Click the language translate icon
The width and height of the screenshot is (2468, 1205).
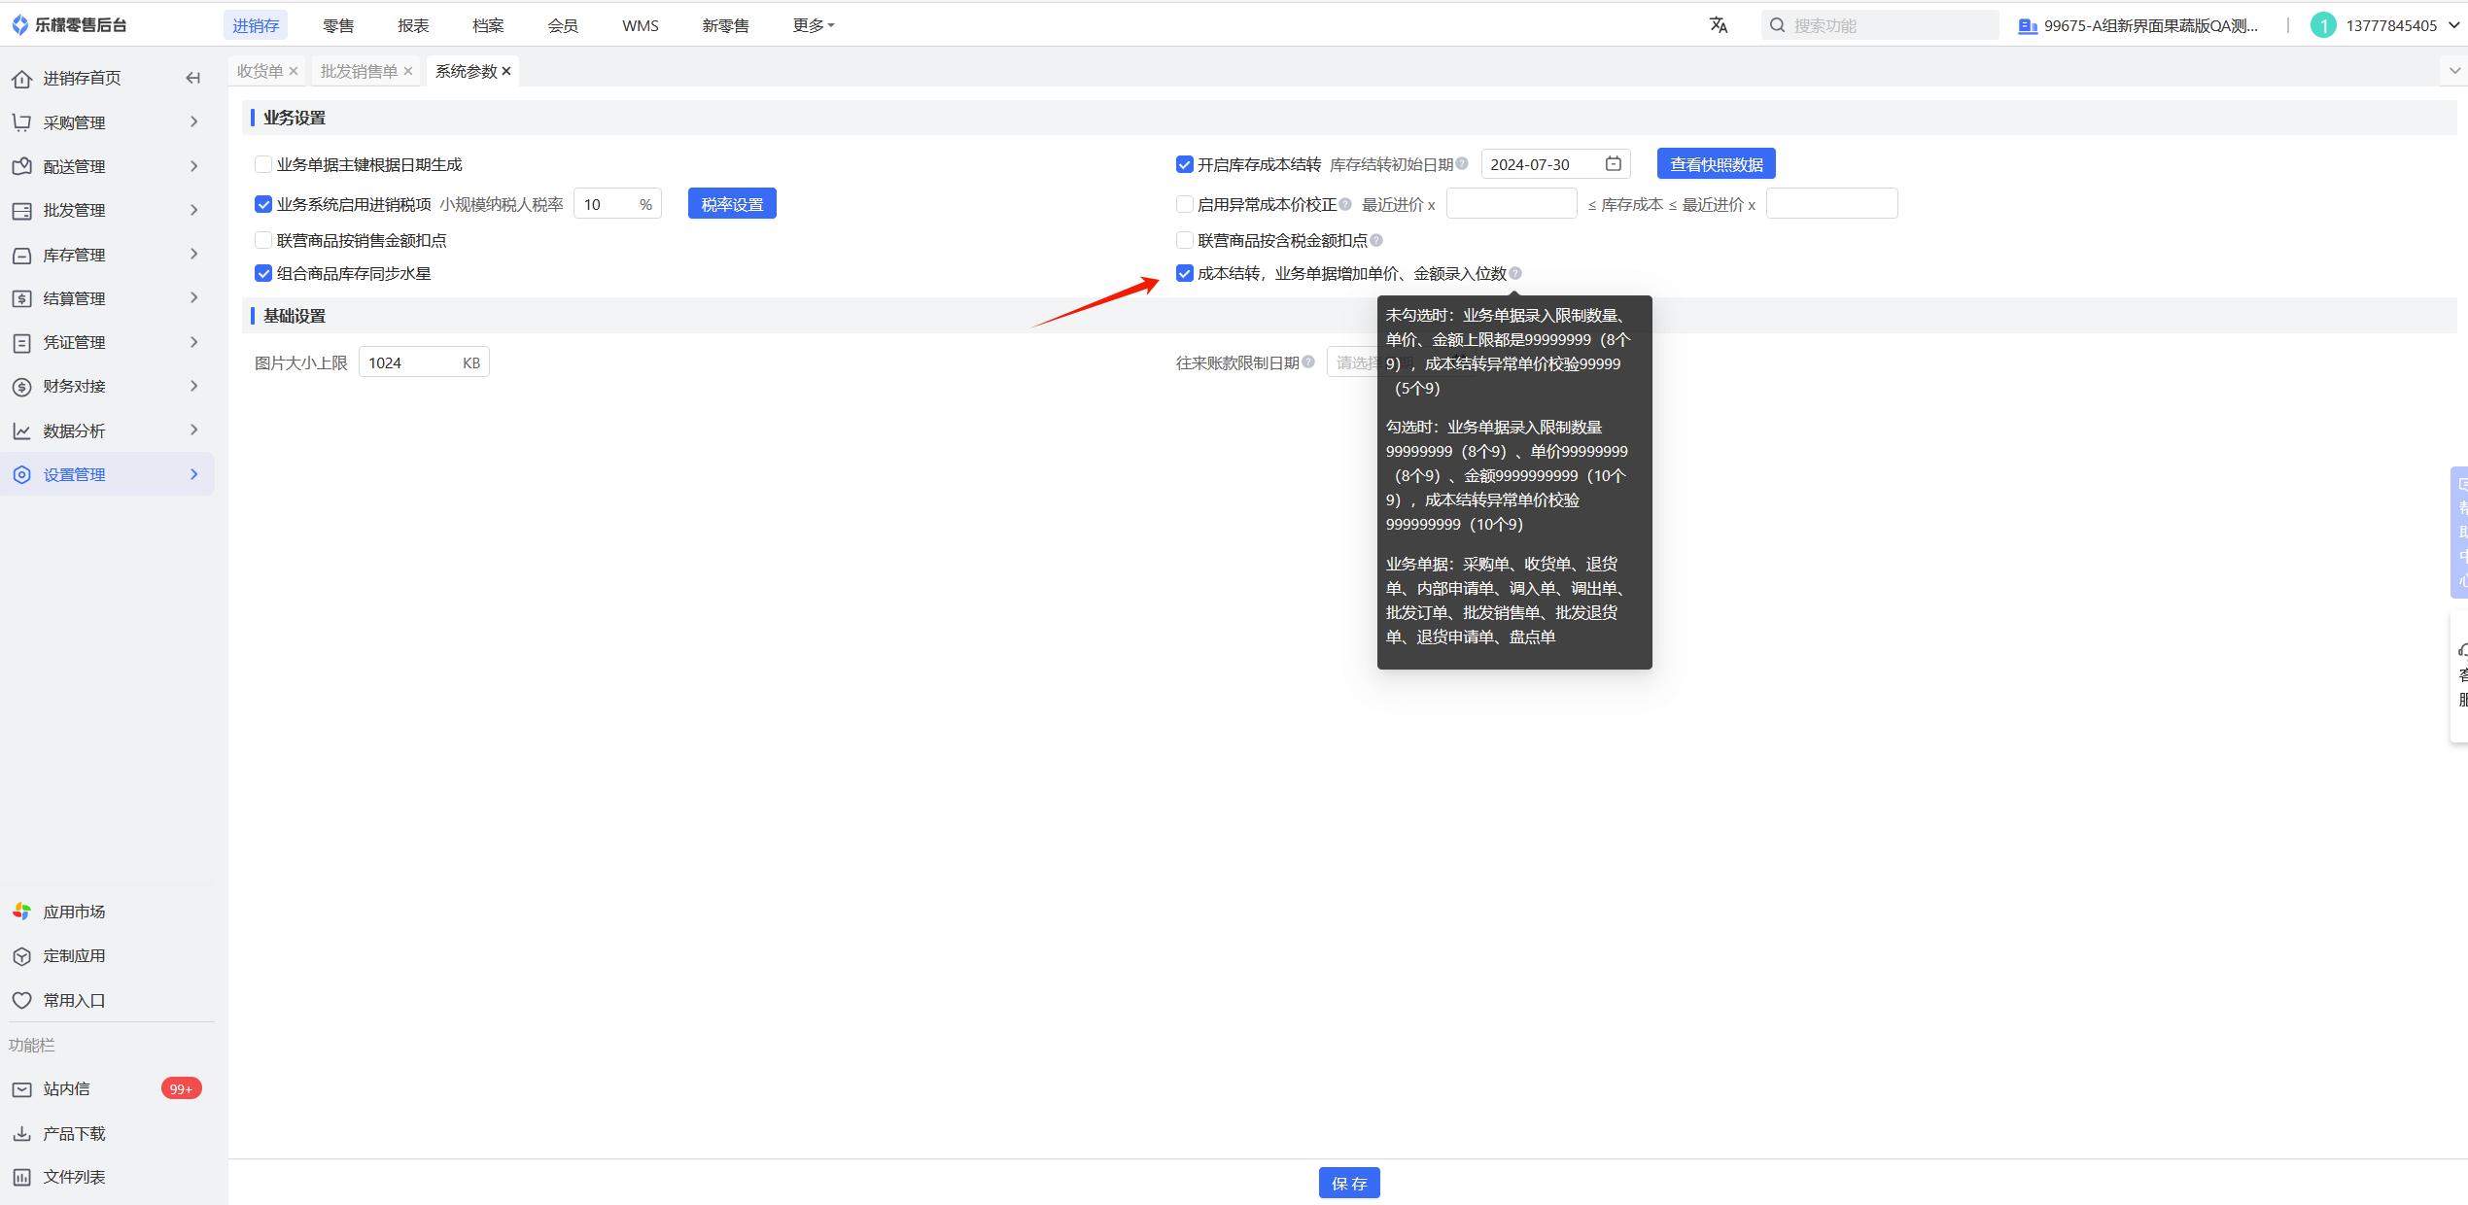click(1719, 25)
